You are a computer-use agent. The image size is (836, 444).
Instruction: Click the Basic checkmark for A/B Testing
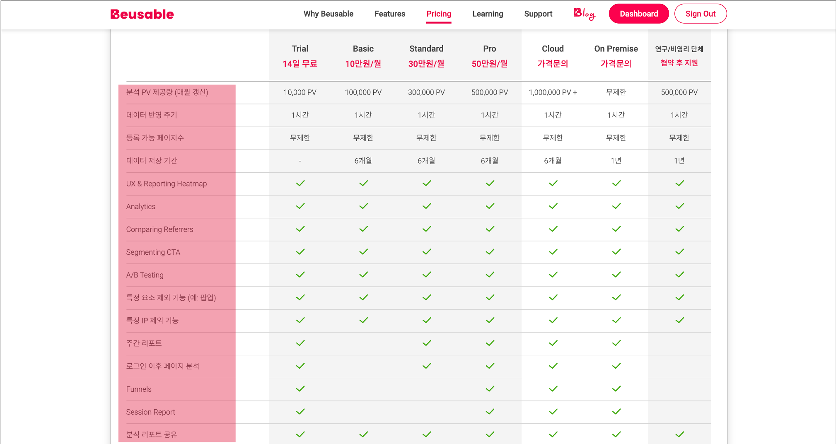pos(364,275)
